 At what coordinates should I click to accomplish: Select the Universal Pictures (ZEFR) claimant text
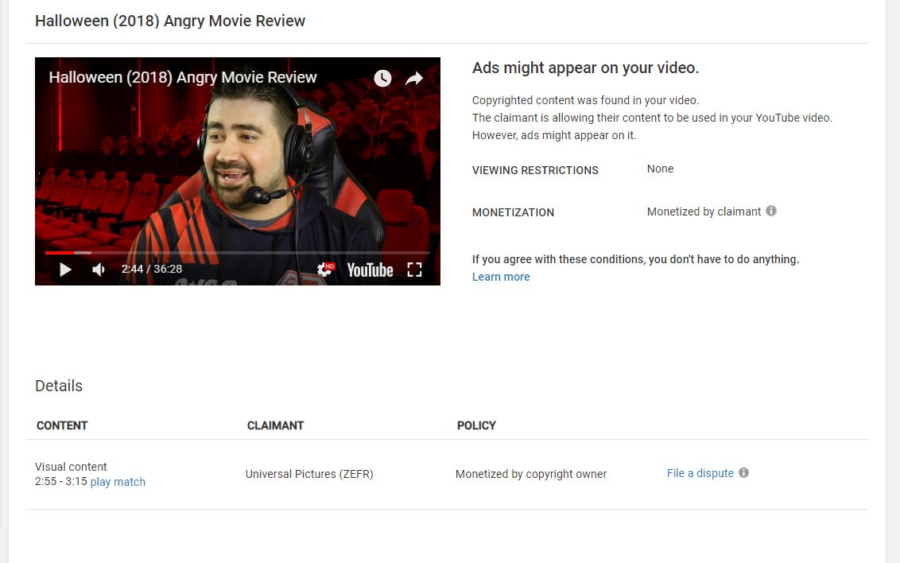click(309, 474)
